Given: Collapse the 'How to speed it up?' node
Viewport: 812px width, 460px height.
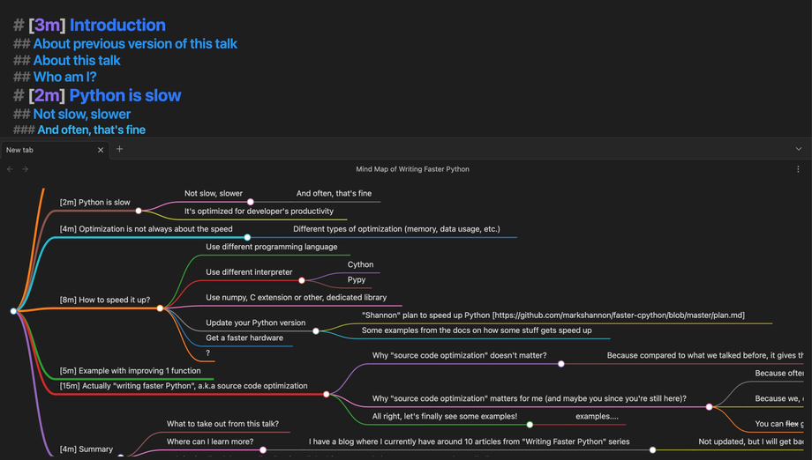Looking at the screenshot, I should (160, 308).
